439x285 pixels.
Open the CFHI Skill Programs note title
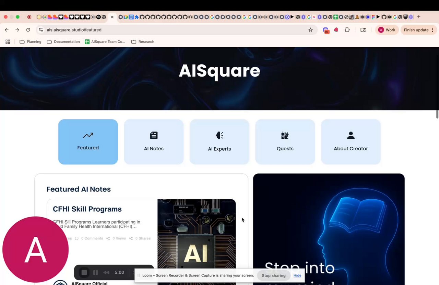87,209
